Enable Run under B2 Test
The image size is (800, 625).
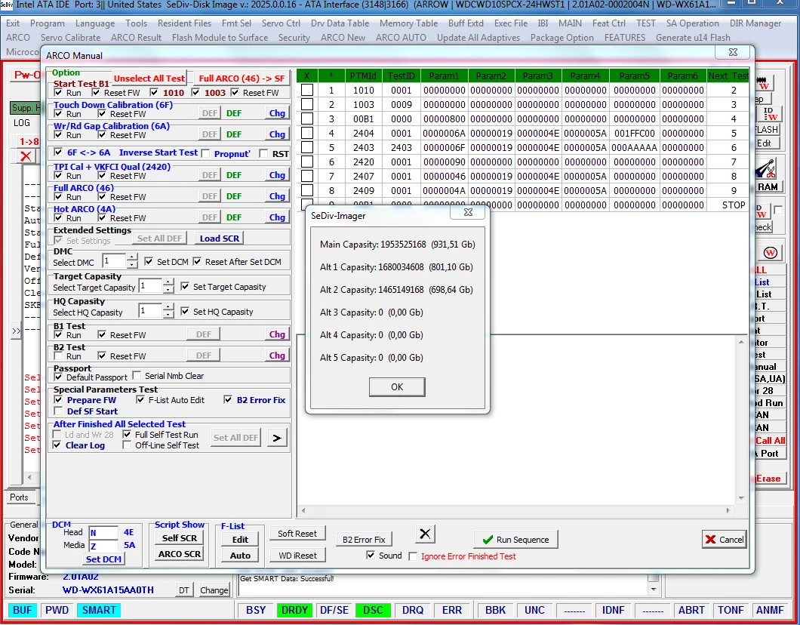coord(58,356)
